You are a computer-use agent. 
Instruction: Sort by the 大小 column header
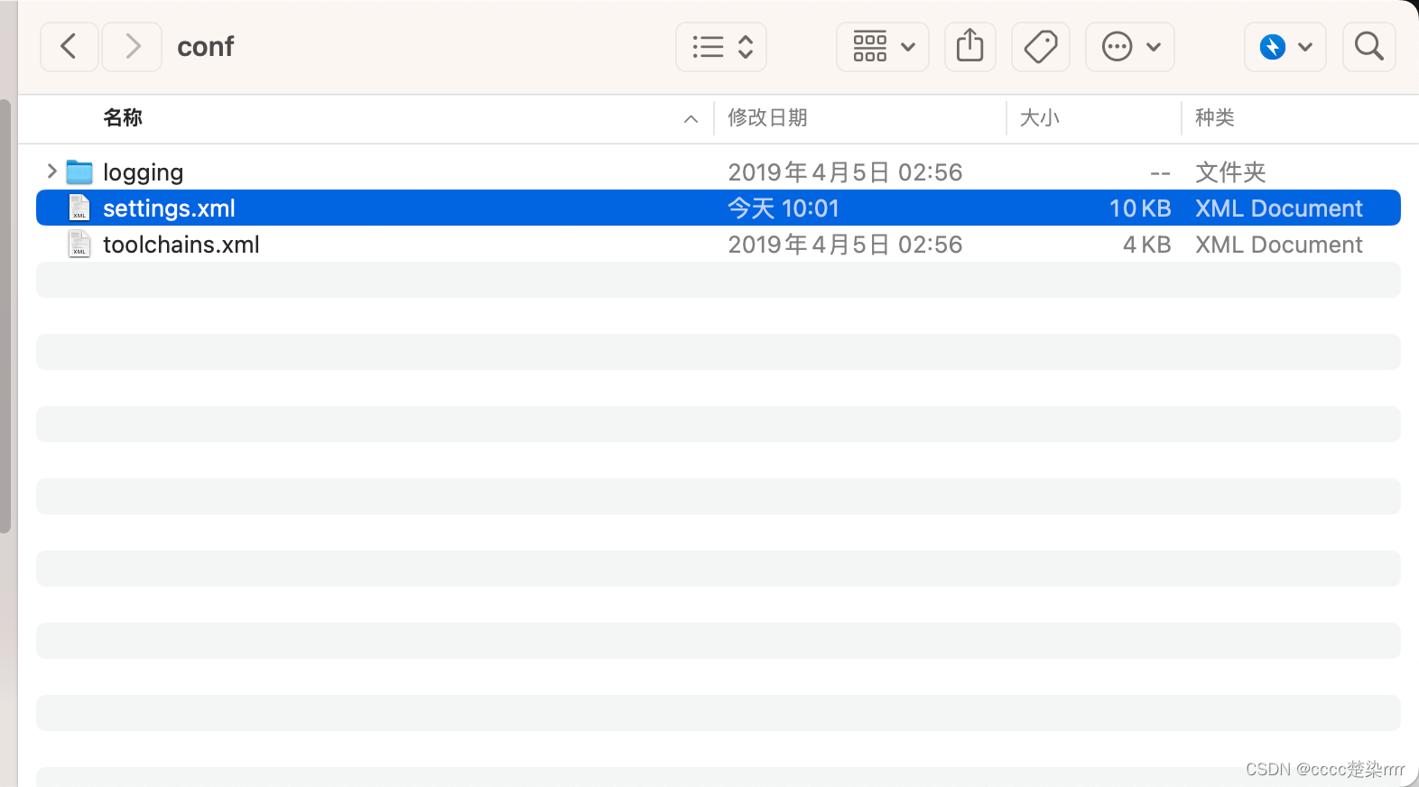pos(1039,117)
